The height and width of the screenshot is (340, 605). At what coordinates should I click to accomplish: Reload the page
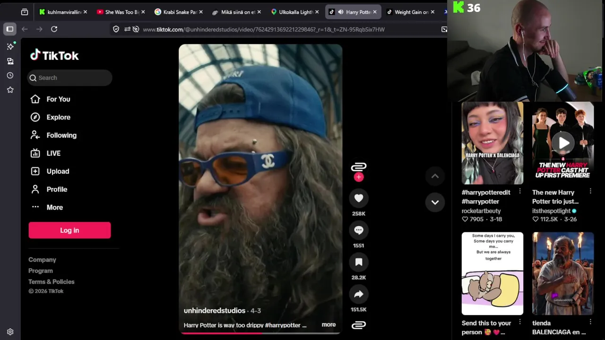(54, 29)
